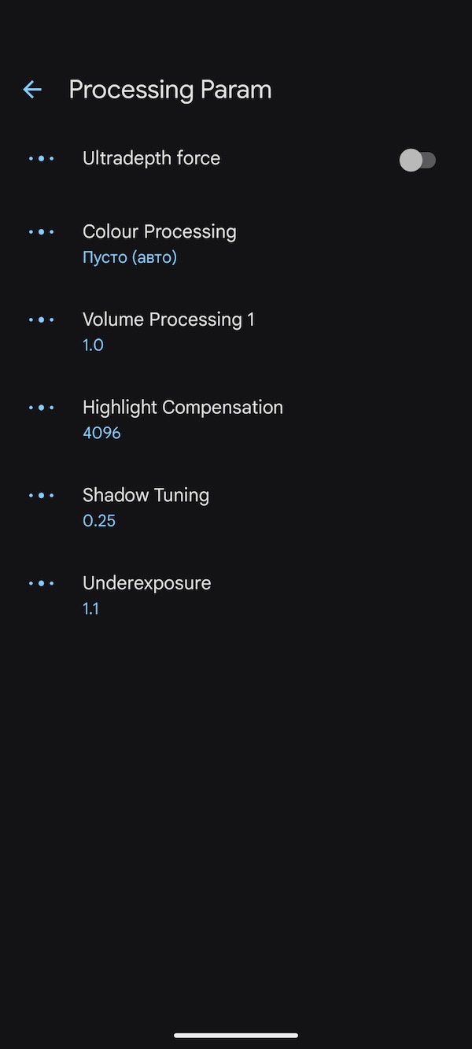472x1049 pixels.
Task: Click three-dot icon beside Underexposure
Action: click(42, 583)
